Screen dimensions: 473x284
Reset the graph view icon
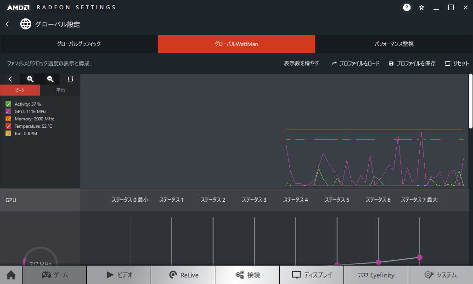pos(70,79)
